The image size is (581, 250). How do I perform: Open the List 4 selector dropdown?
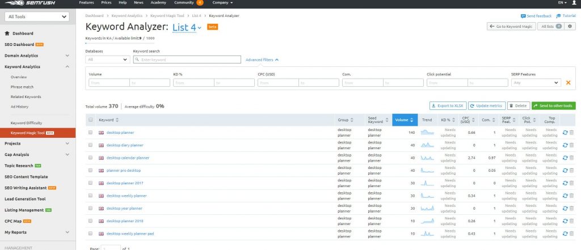[187, 27]
